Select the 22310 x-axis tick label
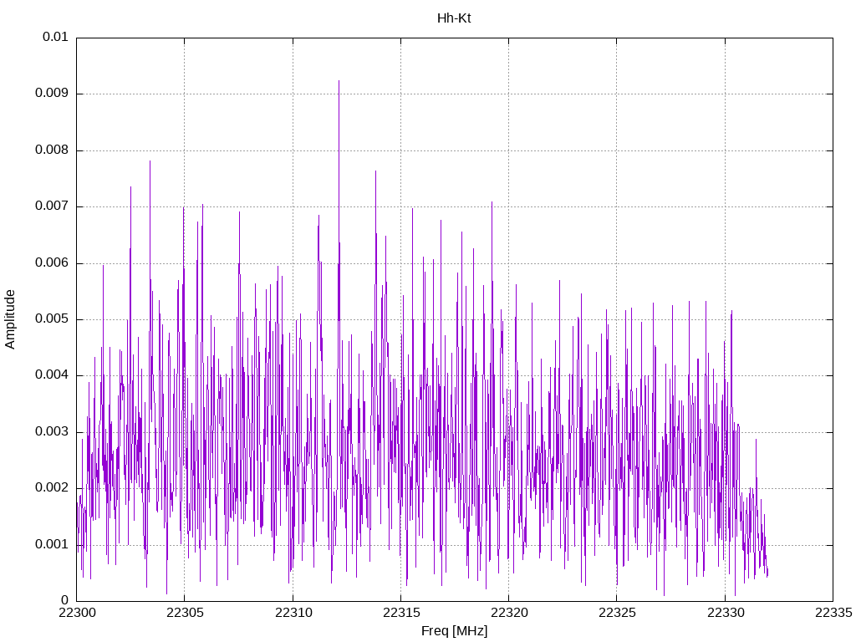Image resolution: width=856 pixels, height=642 pixels. pyautogui.click(x=293, y=614)
